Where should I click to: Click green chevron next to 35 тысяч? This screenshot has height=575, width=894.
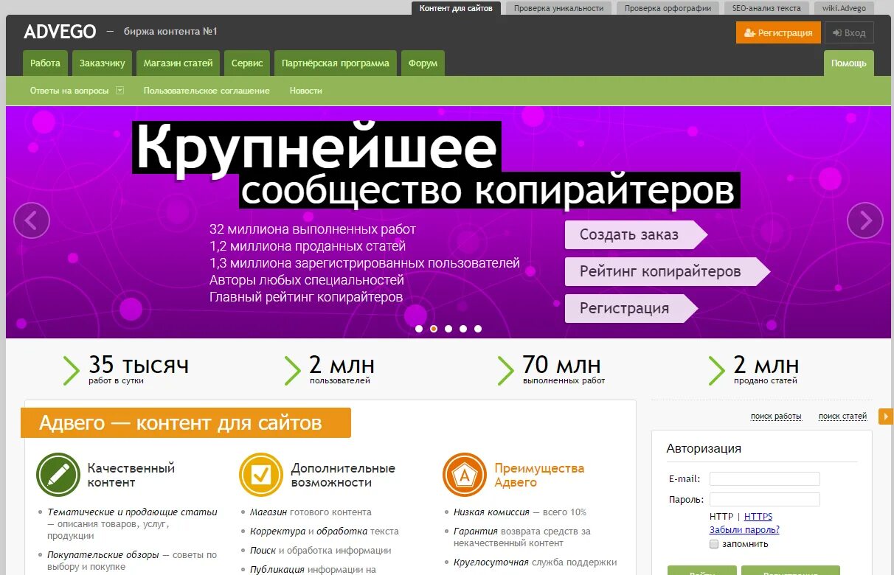click(x=72, y=370)
